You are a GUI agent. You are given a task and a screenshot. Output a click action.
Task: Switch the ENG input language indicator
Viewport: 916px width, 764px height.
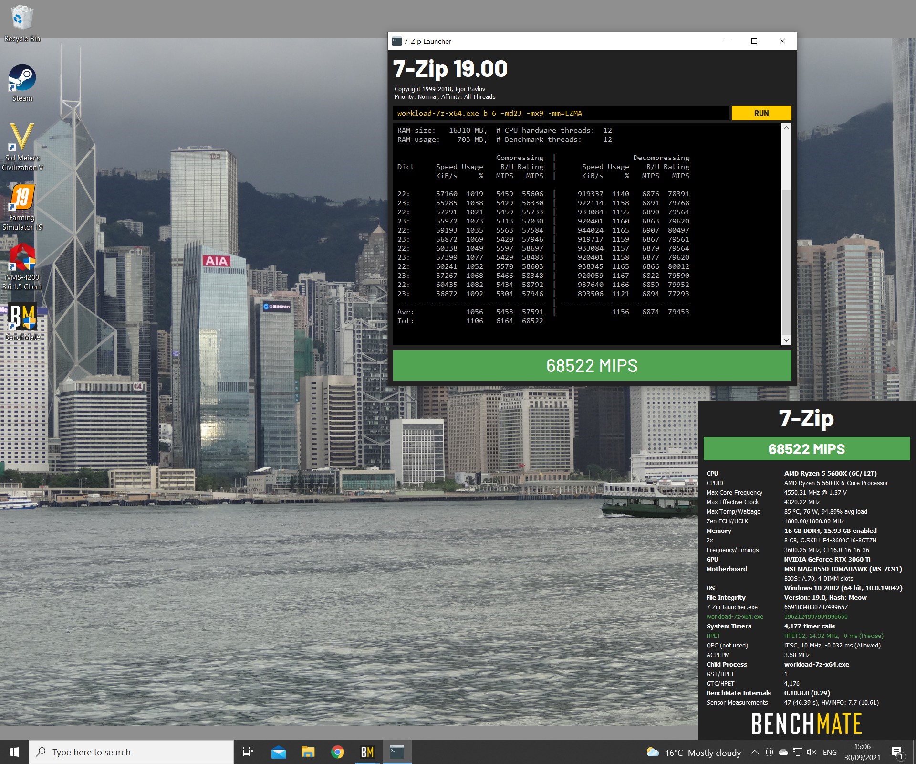830,753
